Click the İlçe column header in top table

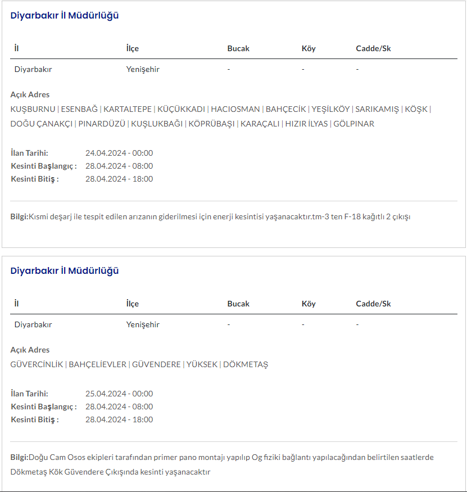[x=133, y=48]
